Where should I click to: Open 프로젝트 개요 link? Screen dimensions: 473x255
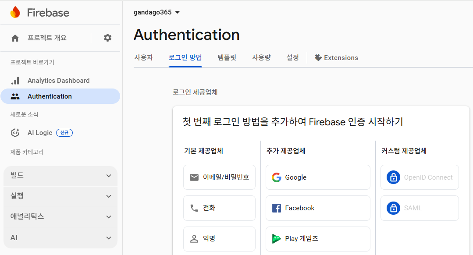(47, 38)
